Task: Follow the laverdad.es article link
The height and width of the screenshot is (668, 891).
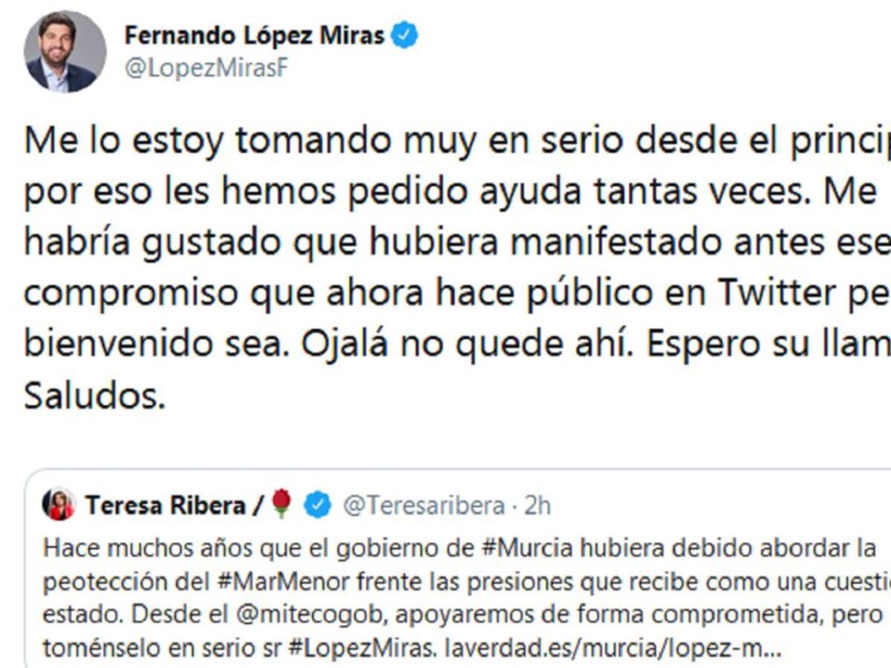Action: click(614, 649)
